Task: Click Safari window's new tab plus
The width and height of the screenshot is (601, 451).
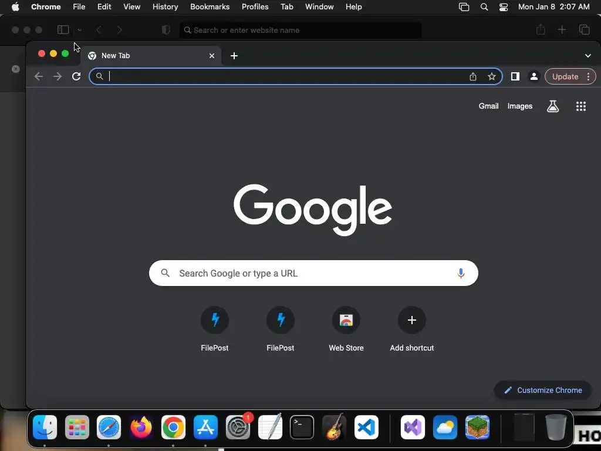Action: (x=562, y=30)
